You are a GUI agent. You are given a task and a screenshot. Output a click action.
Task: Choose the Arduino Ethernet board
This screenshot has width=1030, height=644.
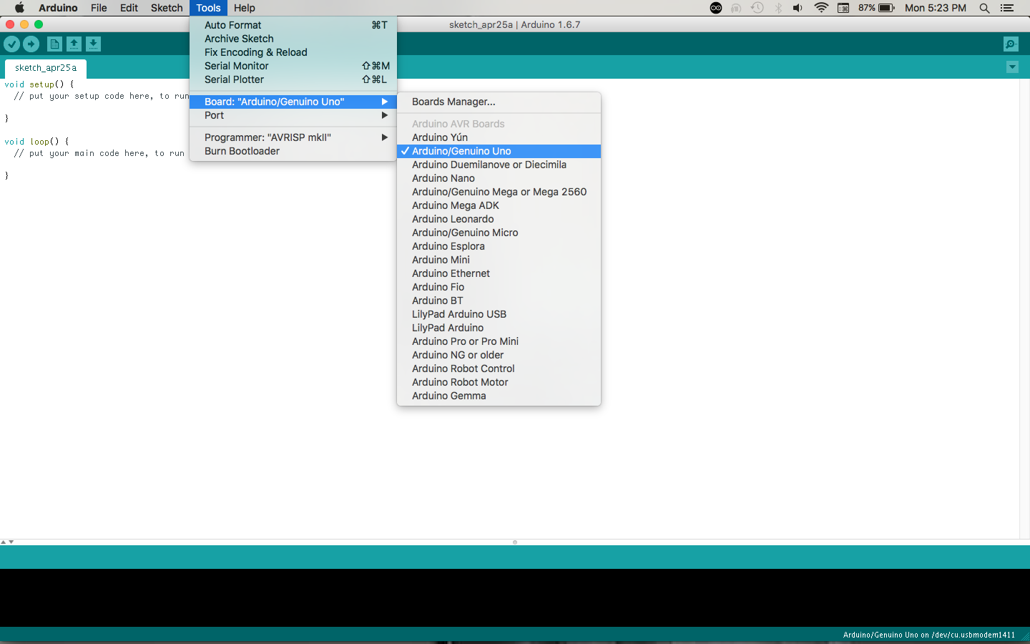point(499,273)
